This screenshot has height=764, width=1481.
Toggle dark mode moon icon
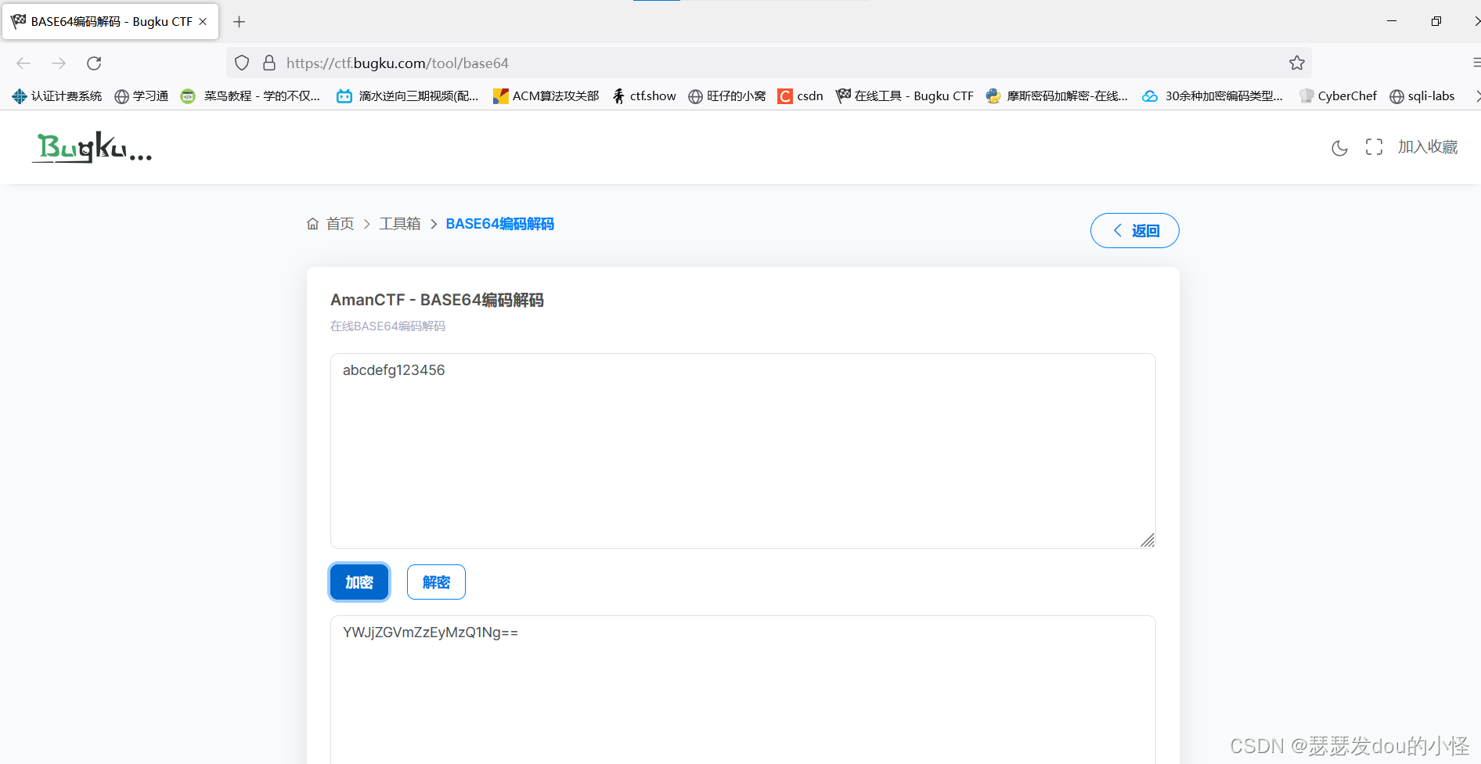click(x=1339, y=147)
